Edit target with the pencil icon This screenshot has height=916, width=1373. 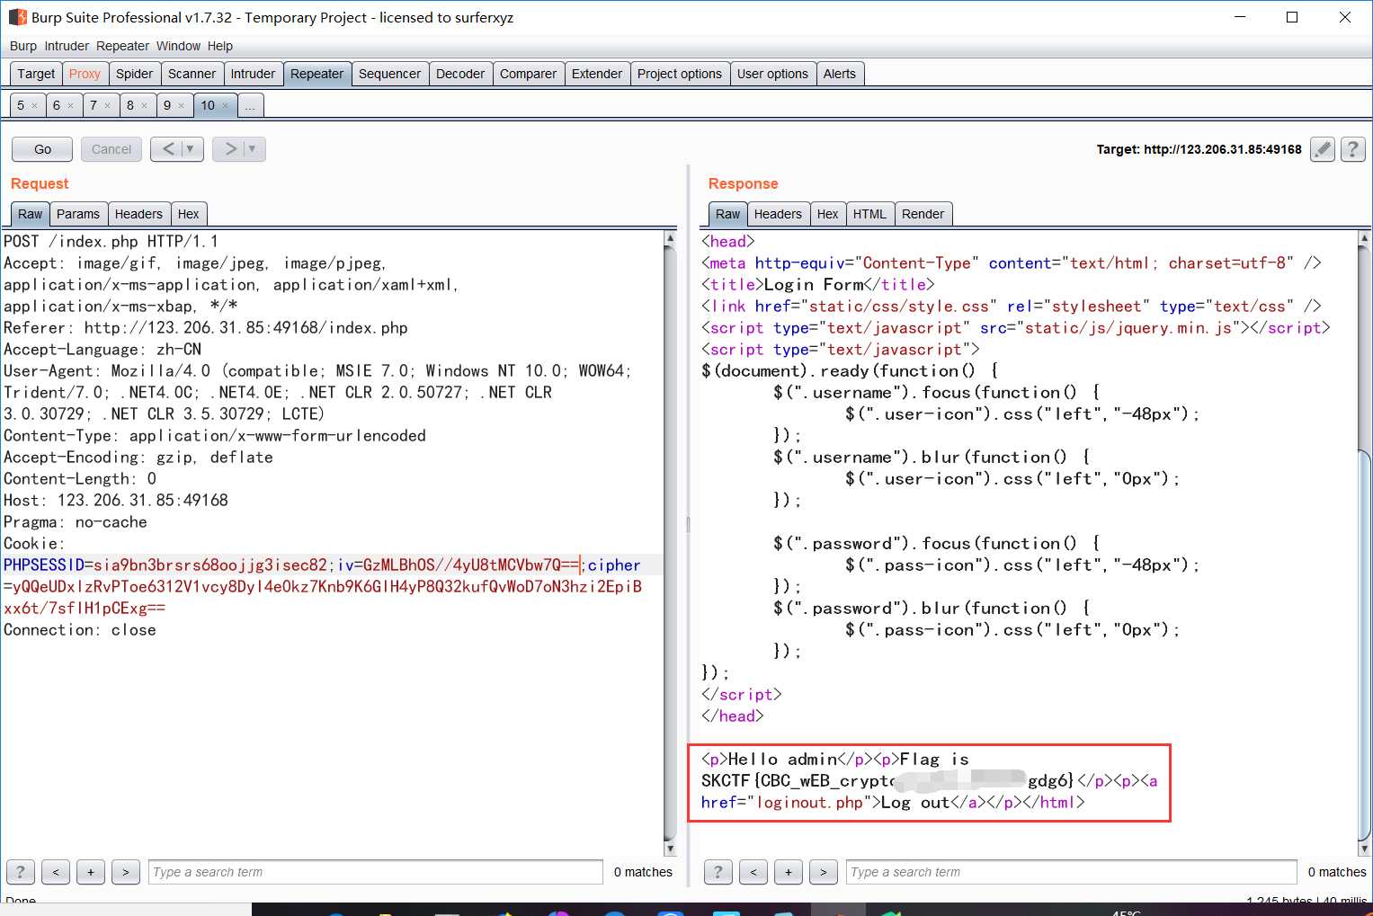click(x=1323, y=149)
